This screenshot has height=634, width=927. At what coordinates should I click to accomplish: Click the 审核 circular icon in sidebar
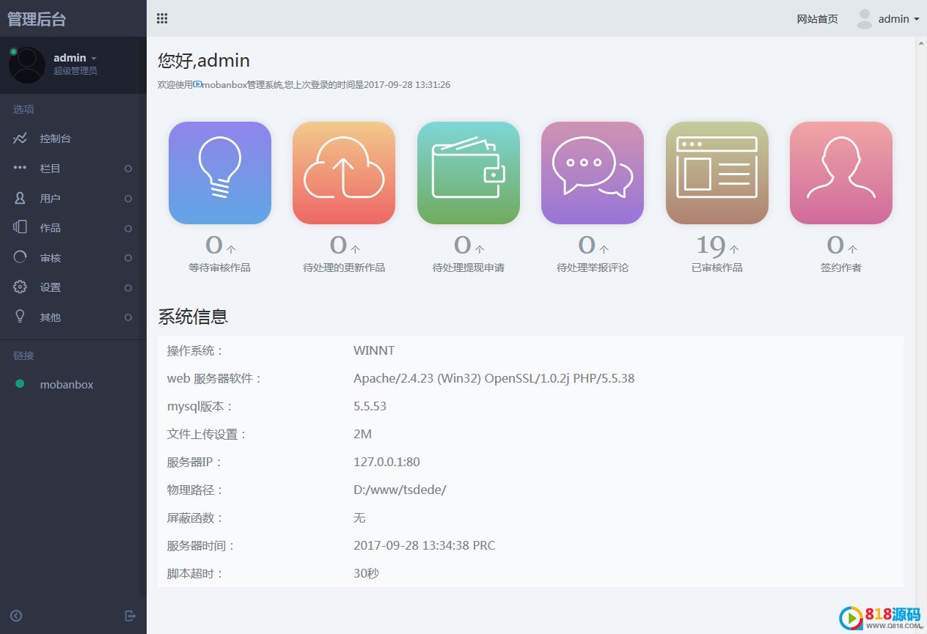(x=21, y=257)
